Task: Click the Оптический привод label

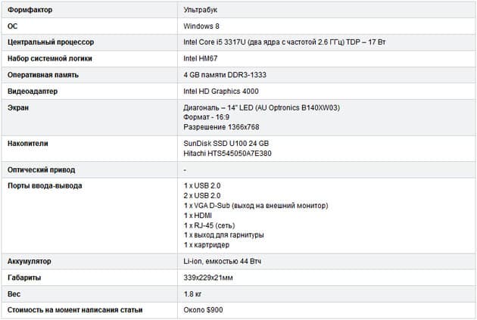Action: point(41,170)
